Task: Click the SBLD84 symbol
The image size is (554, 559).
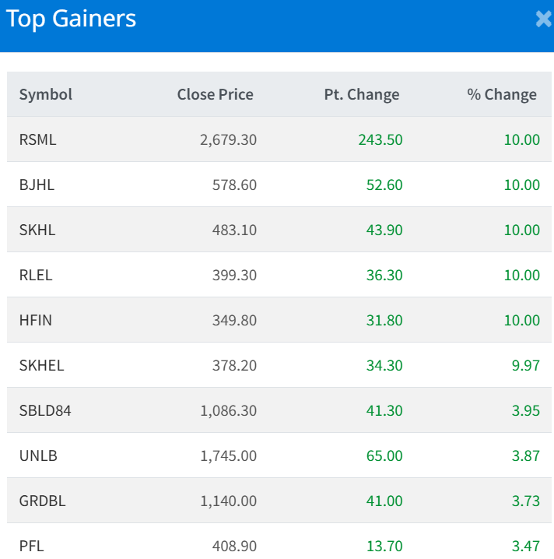Action: 45,411
